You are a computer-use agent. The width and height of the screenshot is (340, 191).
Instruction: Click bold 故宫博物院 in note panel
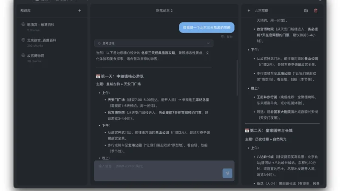pos(265,29)
